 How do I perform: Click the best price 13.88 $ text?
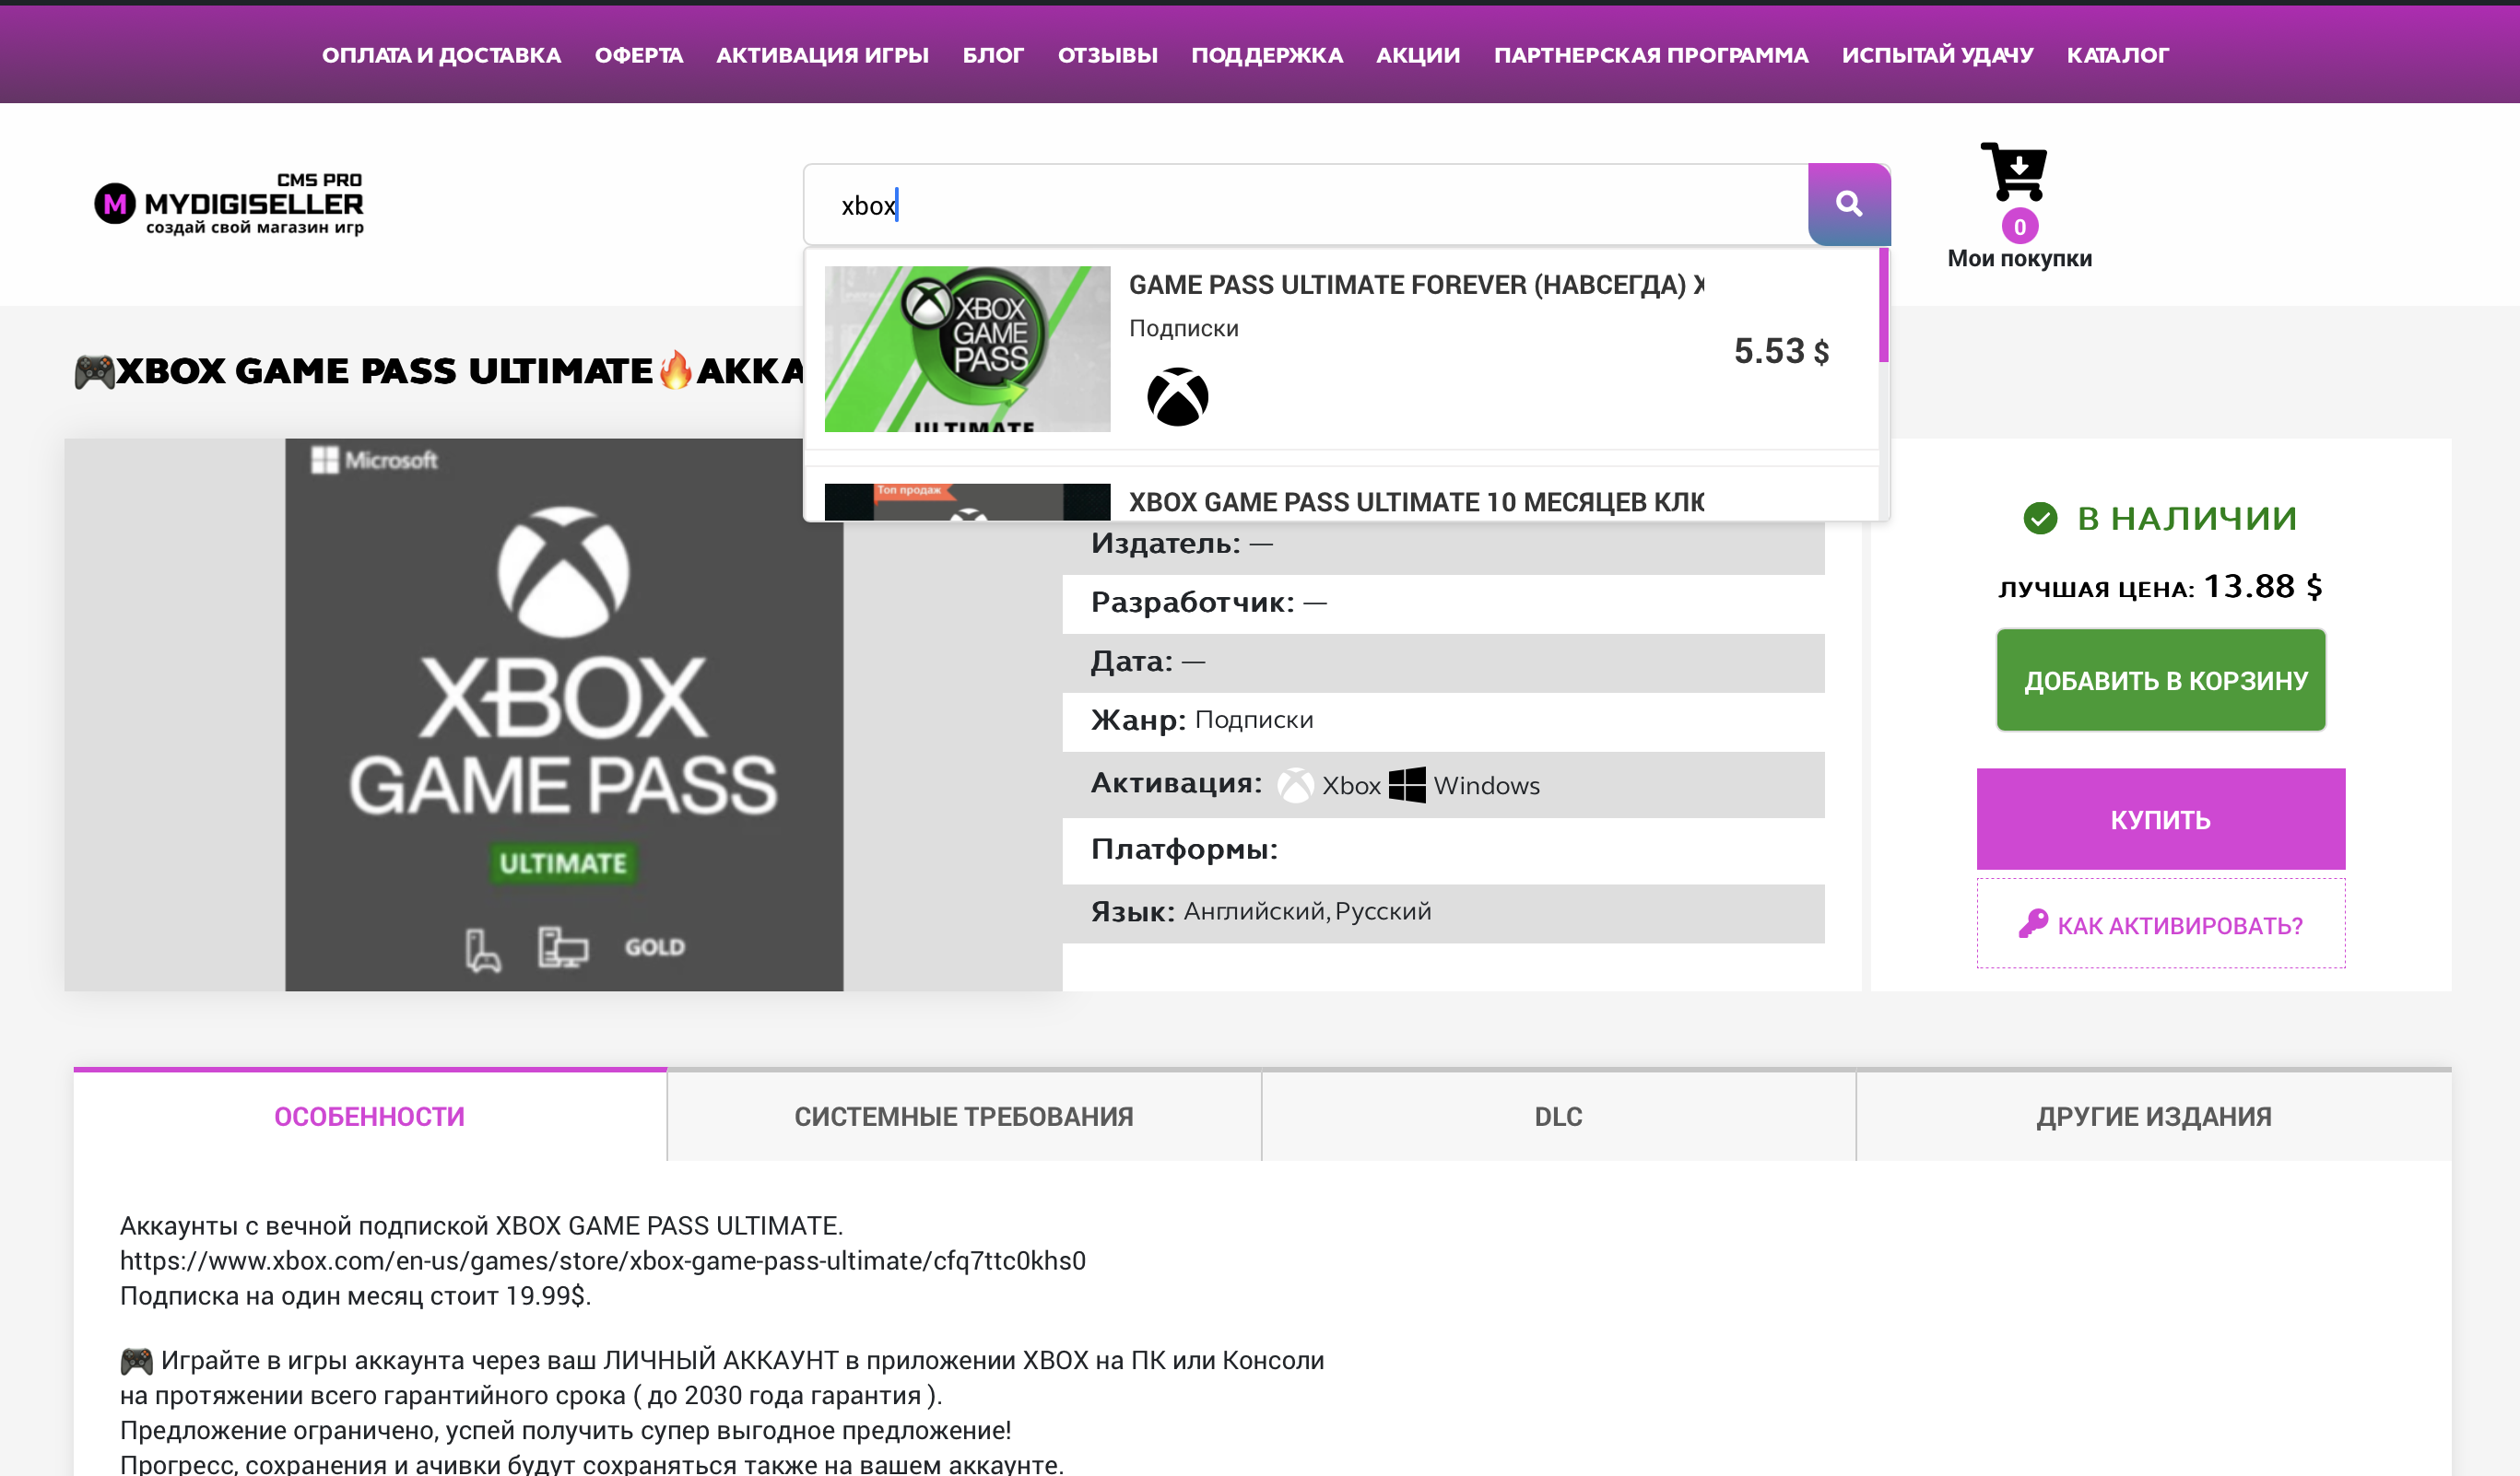pyautogui.click(x=2263, y=586)
